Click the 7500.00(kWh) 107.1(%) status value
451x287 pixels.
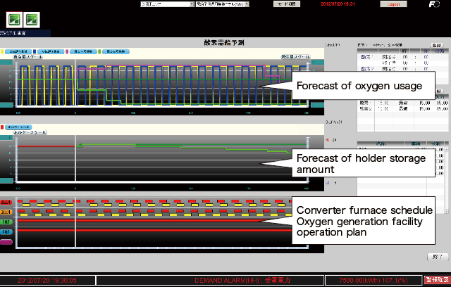(x=373, y=281)
